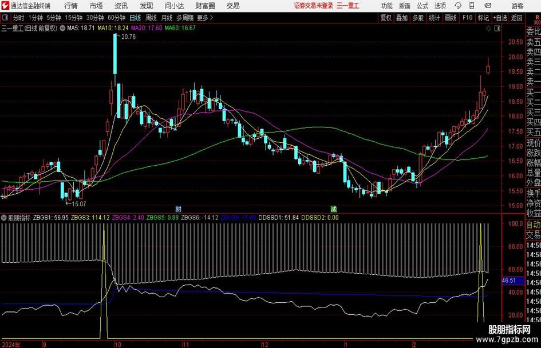541x348 pixels.
Task: Click the 复权 button
Action: tap(386, 18)
